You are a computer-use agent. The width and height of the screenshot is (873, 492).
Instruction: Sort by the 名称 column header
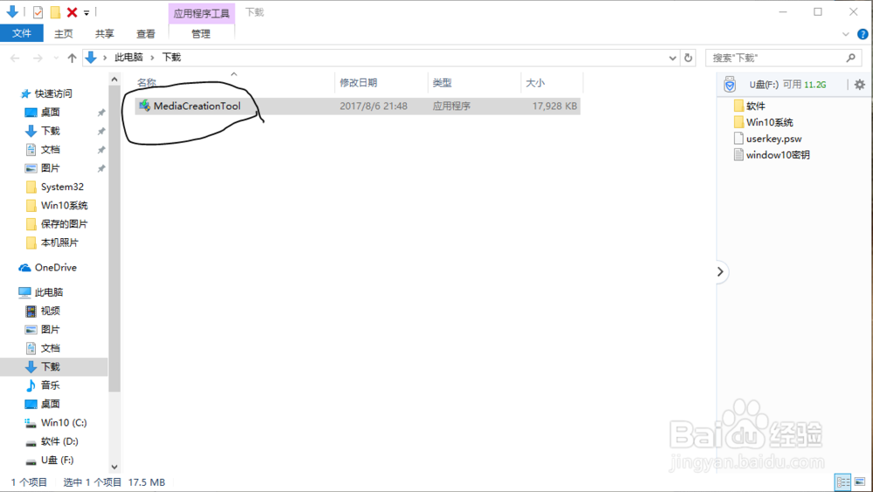pyautogui.click(x=147, y=83)
